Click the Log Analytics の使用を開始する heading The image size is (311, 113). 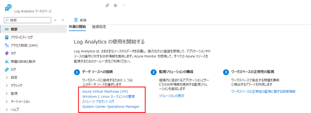(x=109, y=42)
